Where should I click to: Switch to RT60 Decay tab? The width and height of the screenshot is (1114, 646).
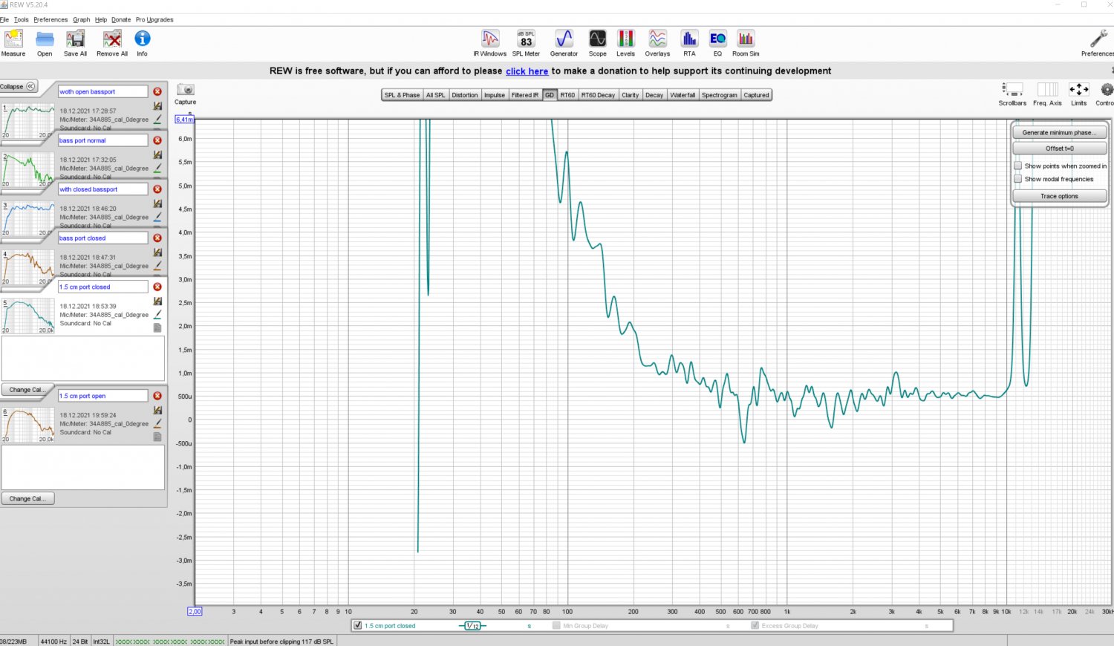pyautogui.click(x=598, y=95)
